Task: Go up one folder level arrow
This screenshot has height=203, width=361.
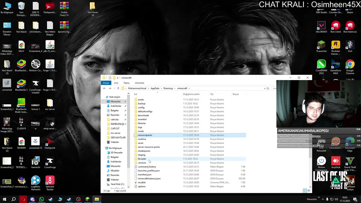Action: [118, 88]
